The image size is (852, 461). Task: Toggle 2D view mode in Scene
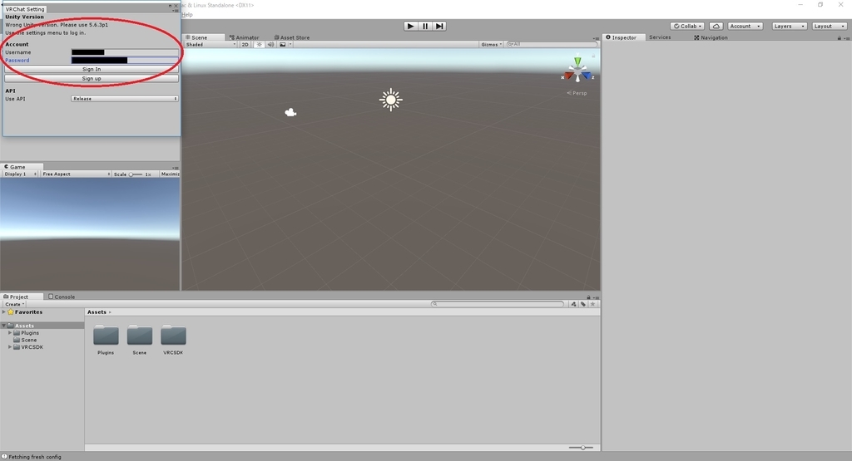[x=245, y=45]
